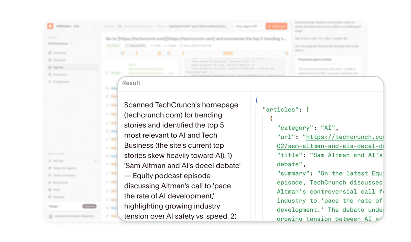Click the Agents breadcrumb at top
Viewport: 411px width, 242px height.
click(x=109, y=26)
